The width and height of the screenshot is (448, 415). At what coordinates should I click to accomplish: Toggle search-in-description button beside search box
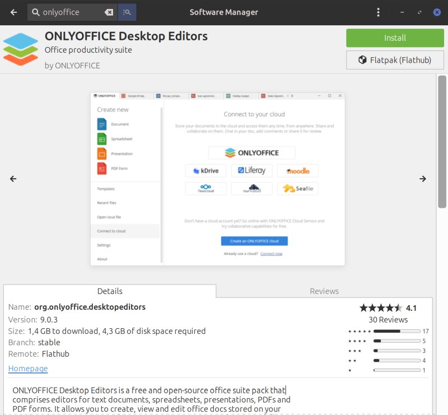(127, 12)
